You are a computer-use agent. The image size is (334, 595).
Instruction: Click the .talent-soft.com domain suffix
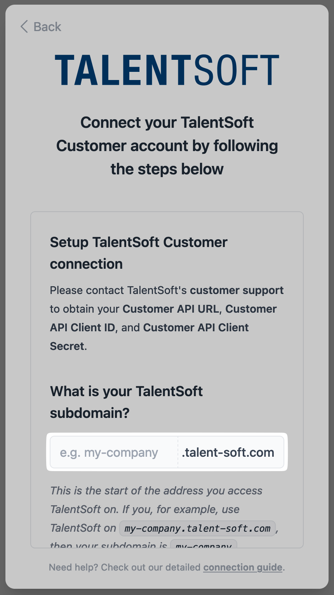[228, 452]
